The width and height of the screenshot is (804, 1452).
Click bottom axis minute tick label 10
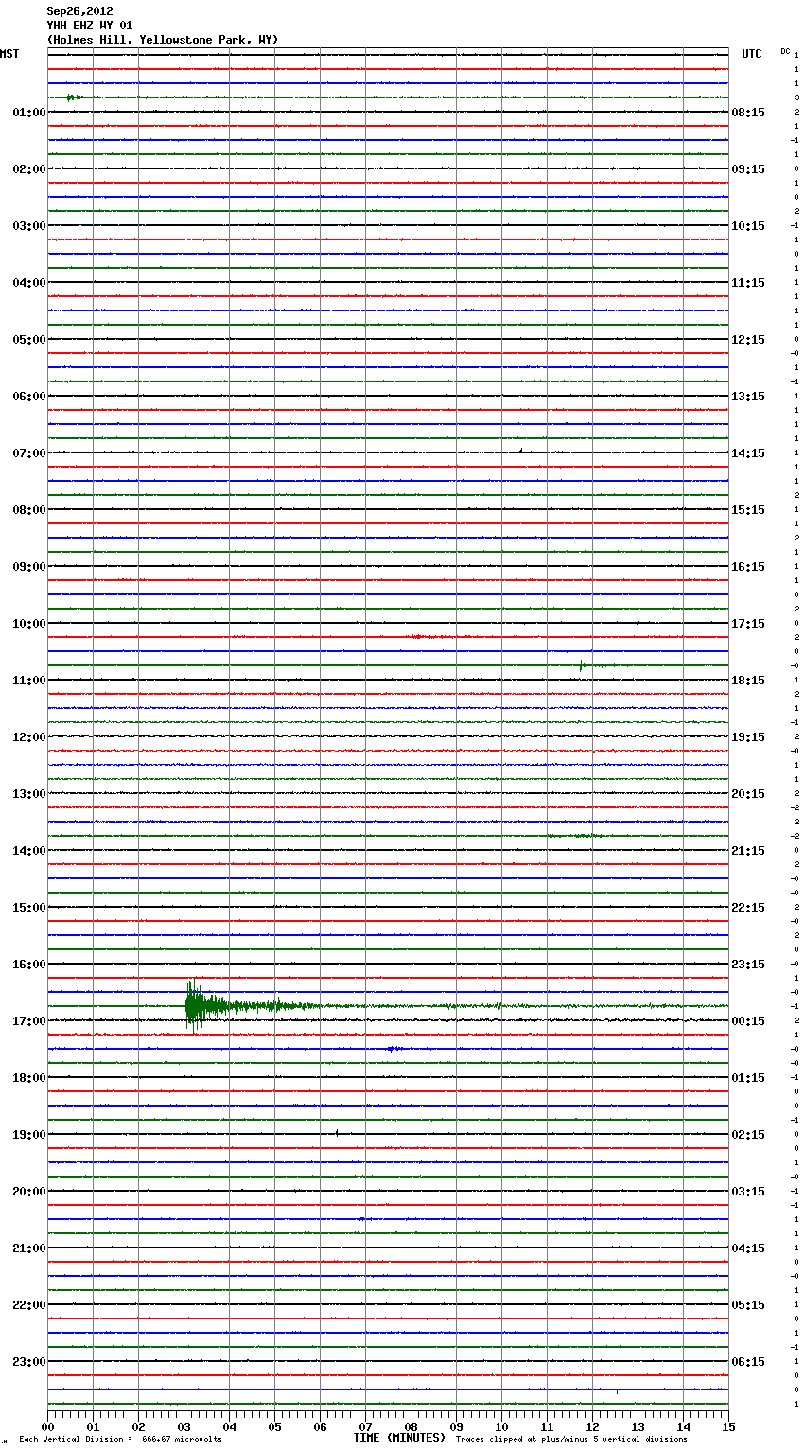click(501, 1426)
